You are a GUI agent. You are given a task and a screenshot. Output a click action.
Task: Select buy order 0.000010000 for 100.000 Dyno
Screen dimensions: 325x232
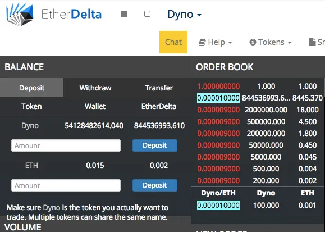(x=257, y=206)
